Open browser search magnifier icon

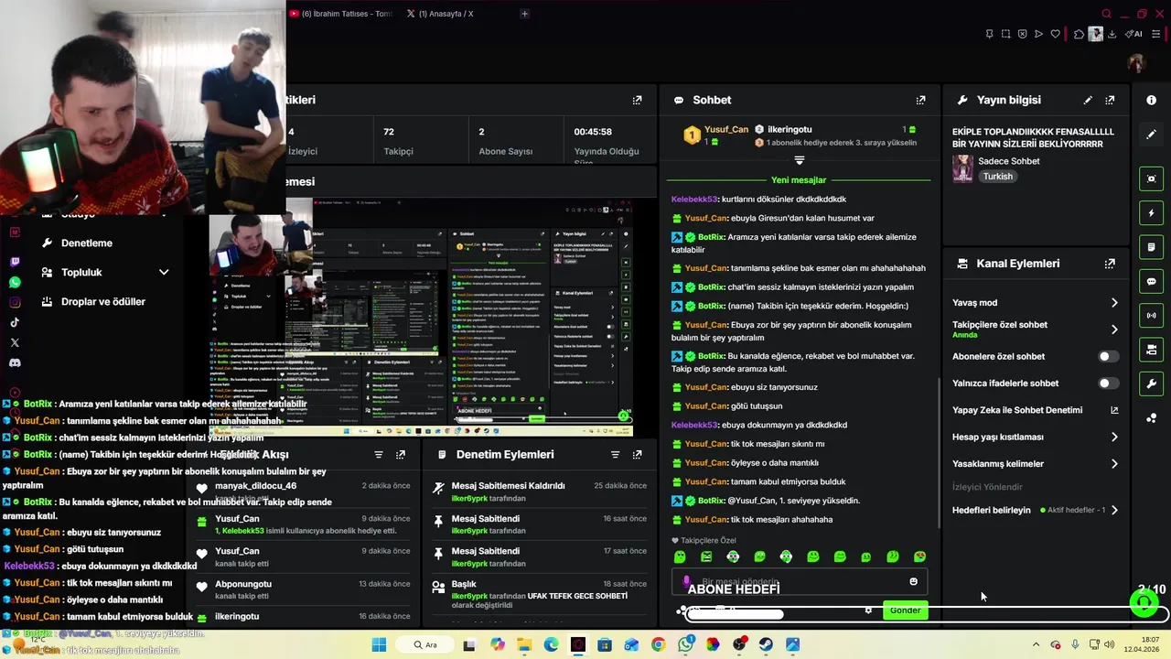[1106, 14]
